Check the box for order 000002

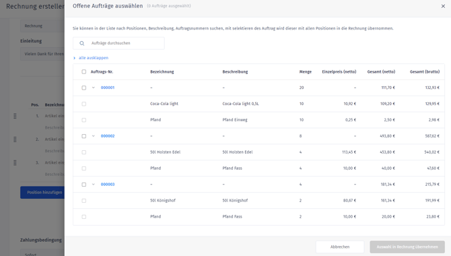[x=83, y=136]
